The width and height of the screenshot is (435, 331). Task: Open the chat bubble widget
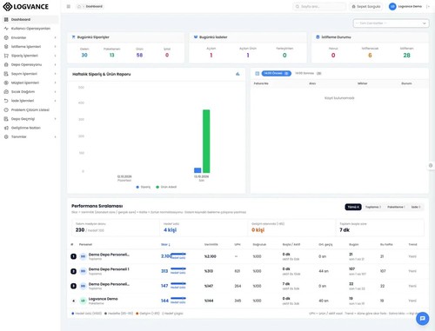coord(422,319)
